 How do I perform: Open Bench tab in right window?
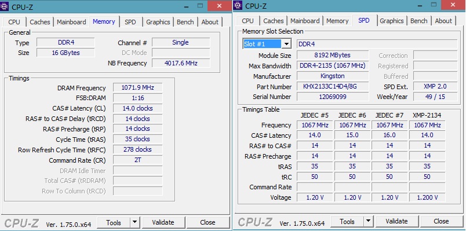pyautogui.click(x=418, y=21)
